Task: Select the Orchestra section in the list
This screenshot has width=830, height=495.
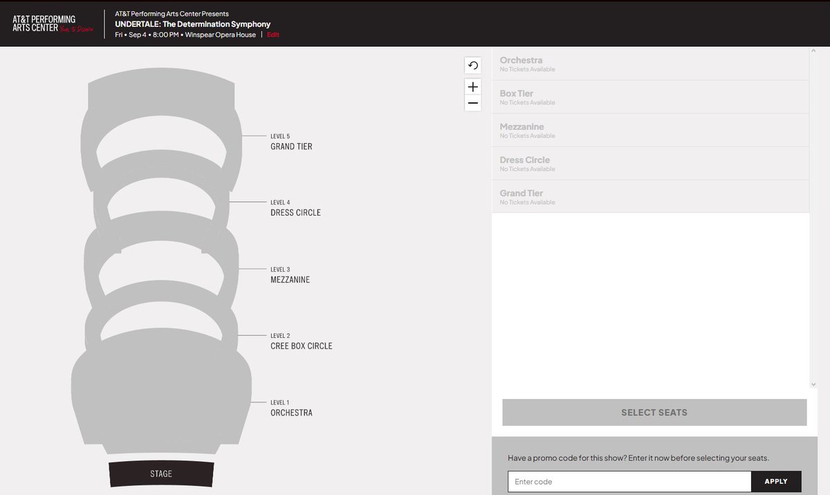Action: (x=650, y=64)
